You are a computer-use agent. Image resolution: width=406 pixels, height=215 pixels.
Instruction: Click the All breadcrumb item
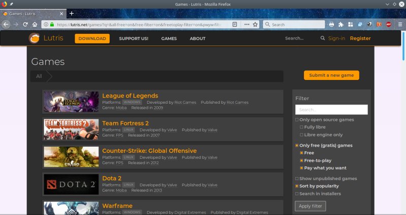[39, 76]
